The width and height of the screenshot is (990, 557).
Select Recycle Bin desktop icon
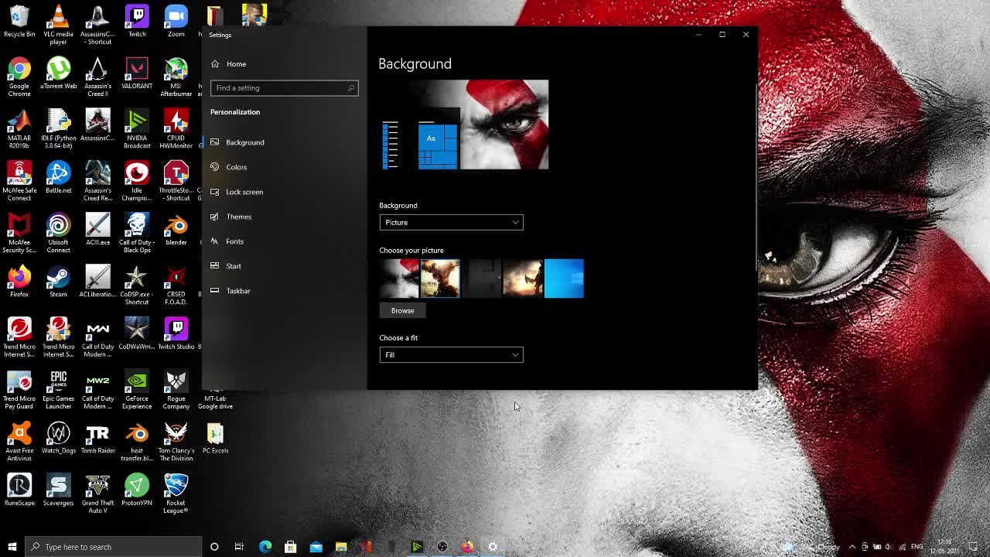point(19,22)
